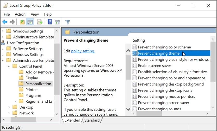The image size is (217, 131).
Task: Select Prevent changing theme setting
Action: pyautogui.click(x=171, y=53)
